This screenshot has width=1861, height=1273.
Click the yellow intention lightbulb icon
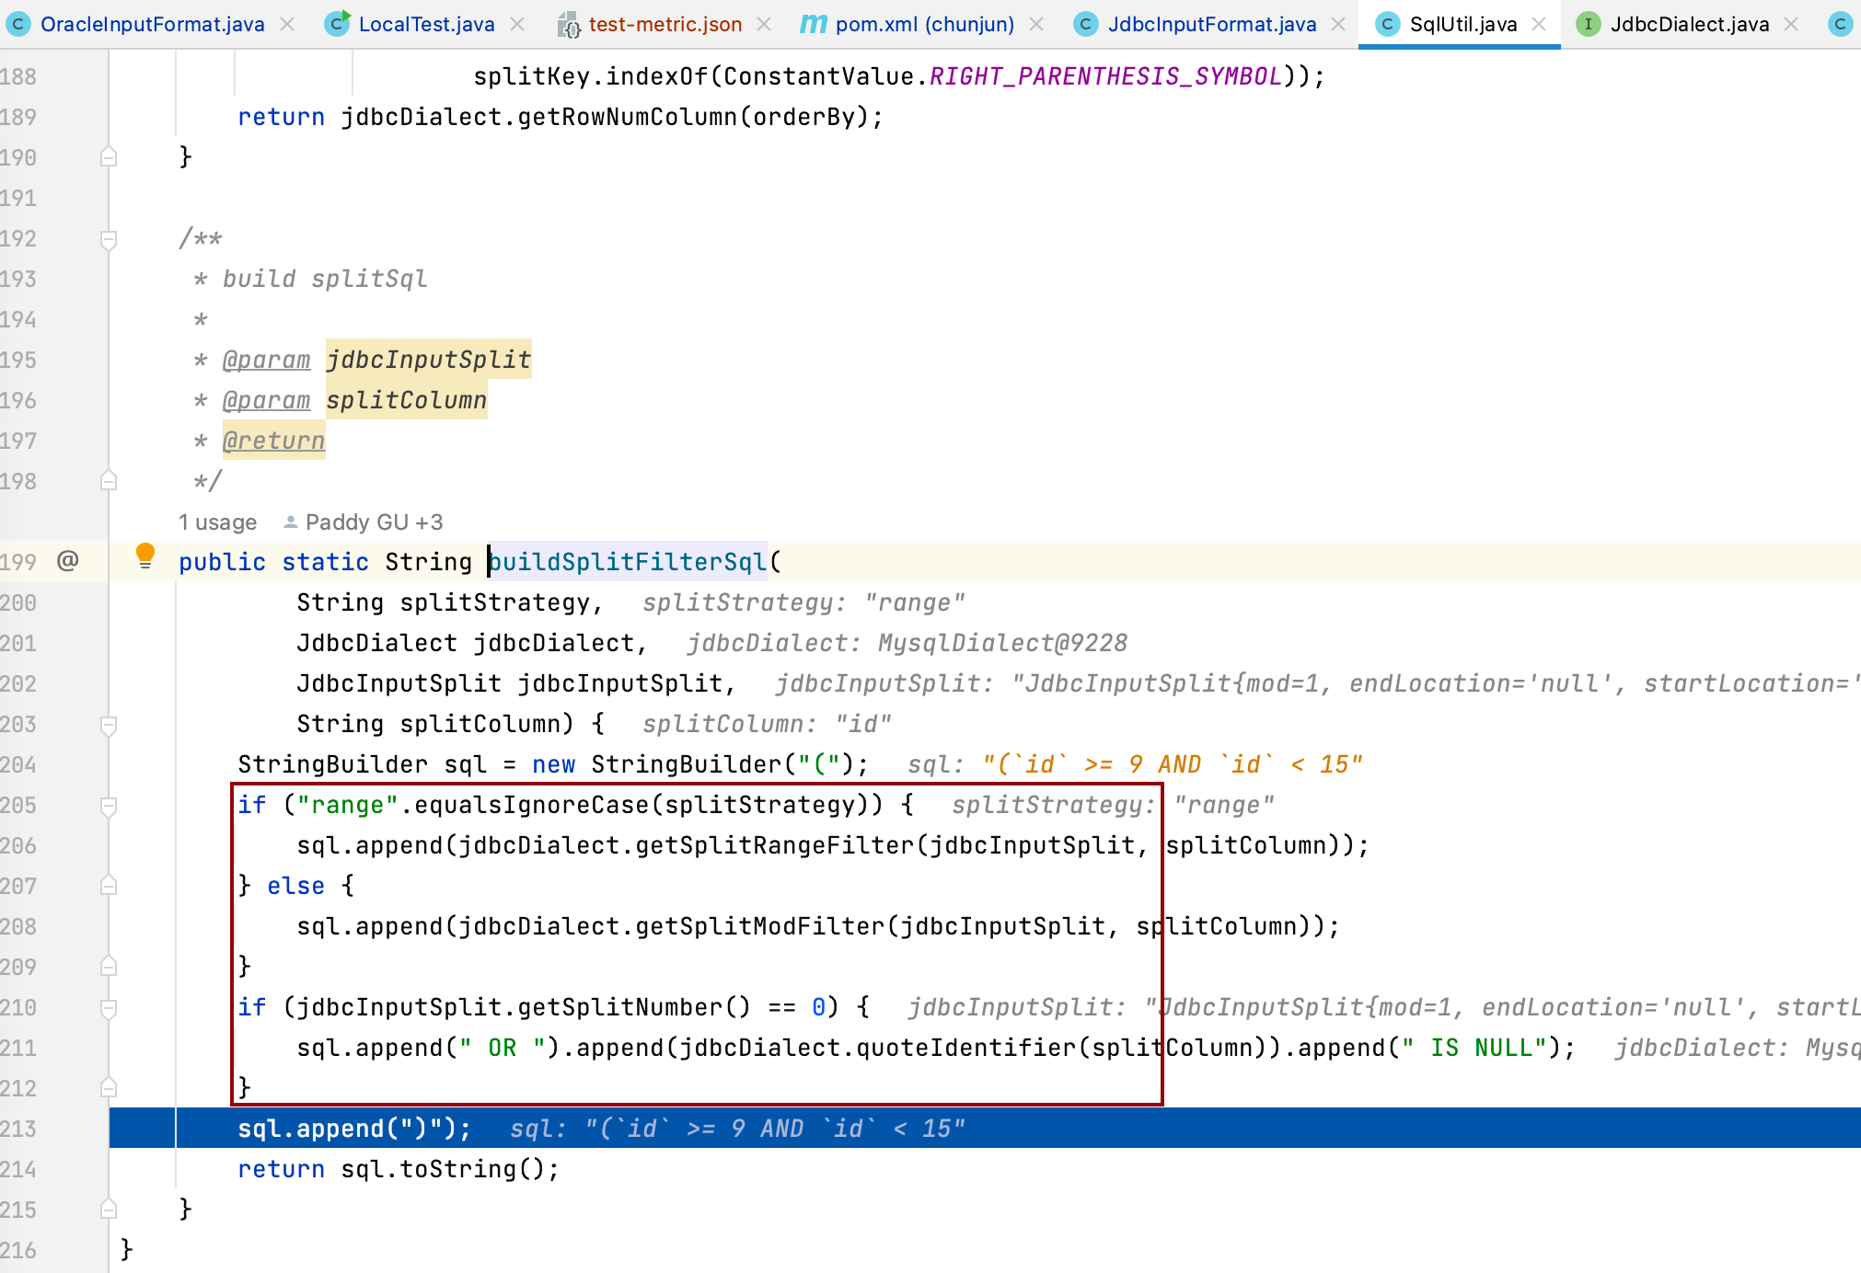click(145, 555)
